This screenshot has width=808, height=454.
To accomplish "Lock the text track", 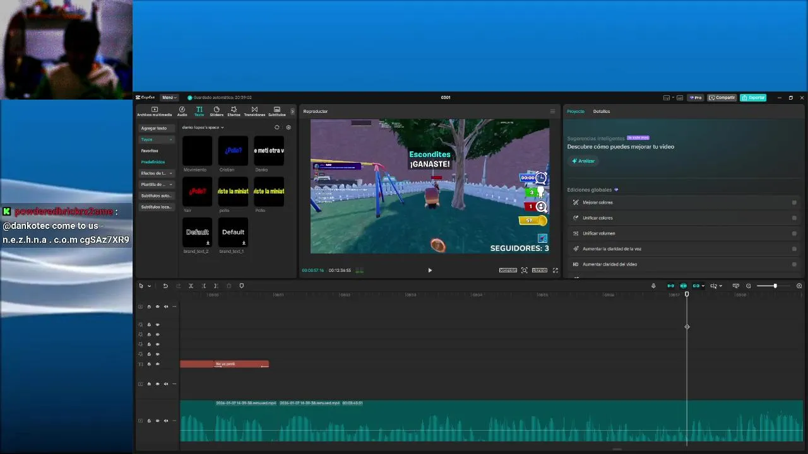I will click(149, 364).
